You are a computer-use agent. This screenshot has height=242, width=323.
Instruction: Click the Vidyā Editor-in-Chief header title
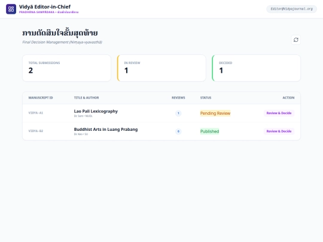[45, 7]
